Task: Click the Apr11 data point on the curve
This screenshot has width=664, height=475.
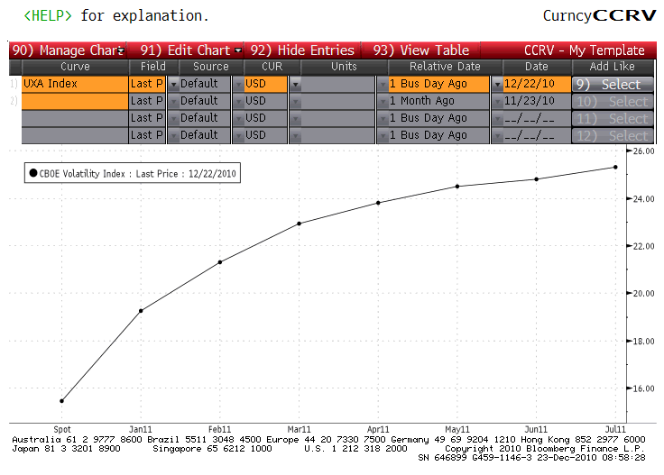Action: [378, 203]
